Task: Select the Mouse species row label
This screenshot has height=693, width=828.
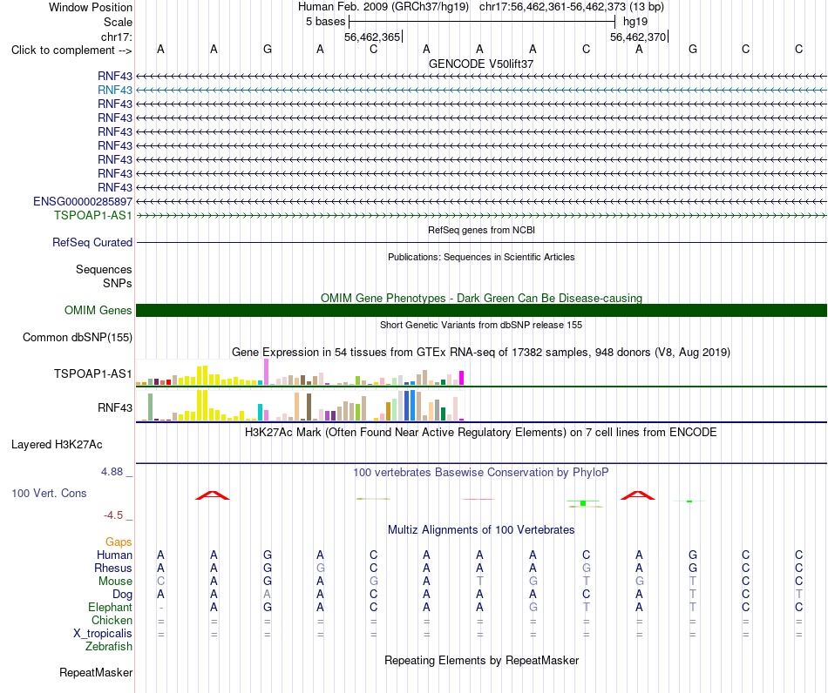Action: point(115,582)
